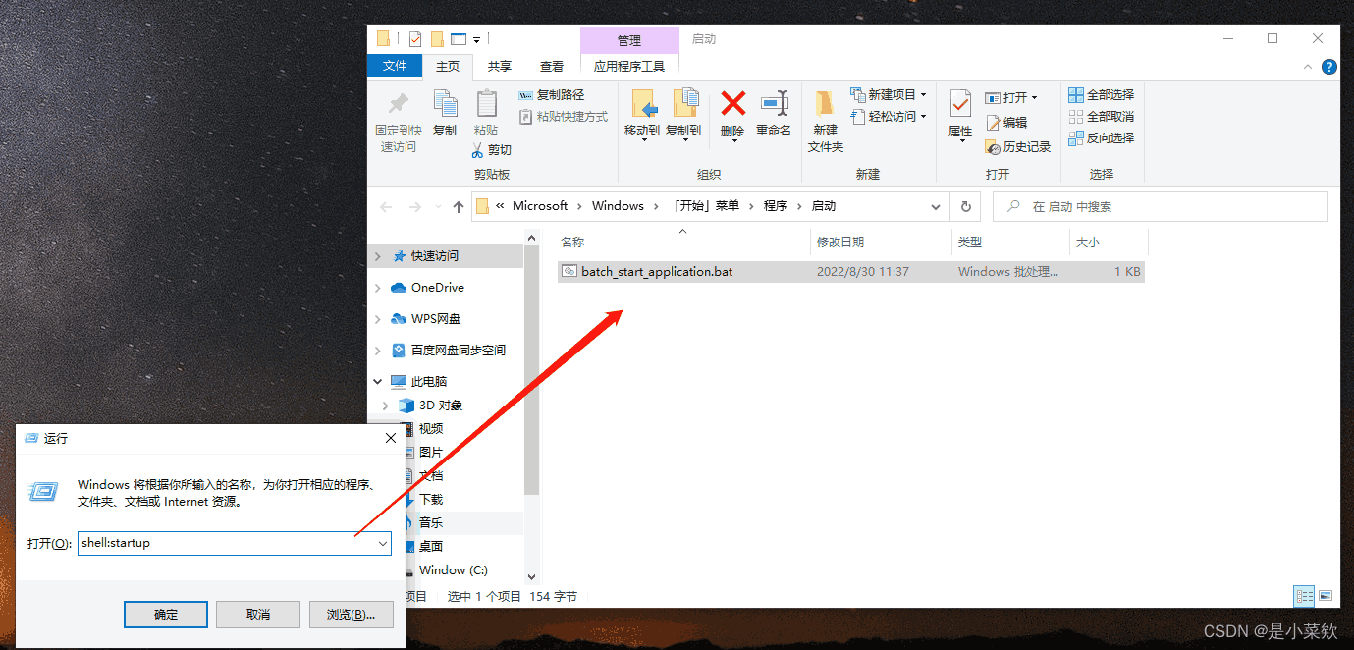Screen dimensions: 1354x650
Task: Open the Properties icon in ribbon
Action: point(959,104)
